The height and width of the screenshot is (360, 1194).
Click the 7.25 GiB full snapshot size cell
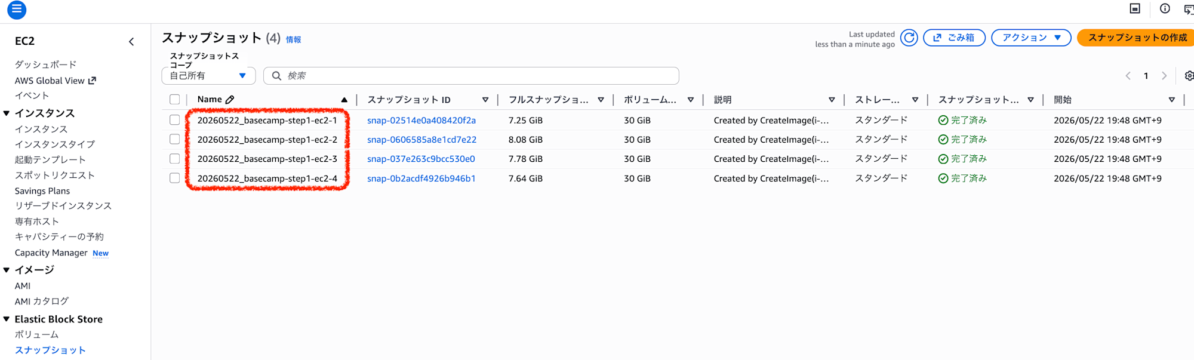525,121
